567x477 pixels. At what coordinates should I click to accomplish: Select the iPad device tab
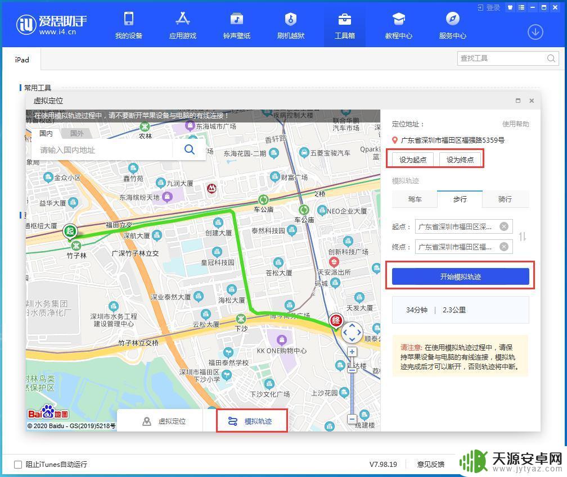(x=22, y=60)
